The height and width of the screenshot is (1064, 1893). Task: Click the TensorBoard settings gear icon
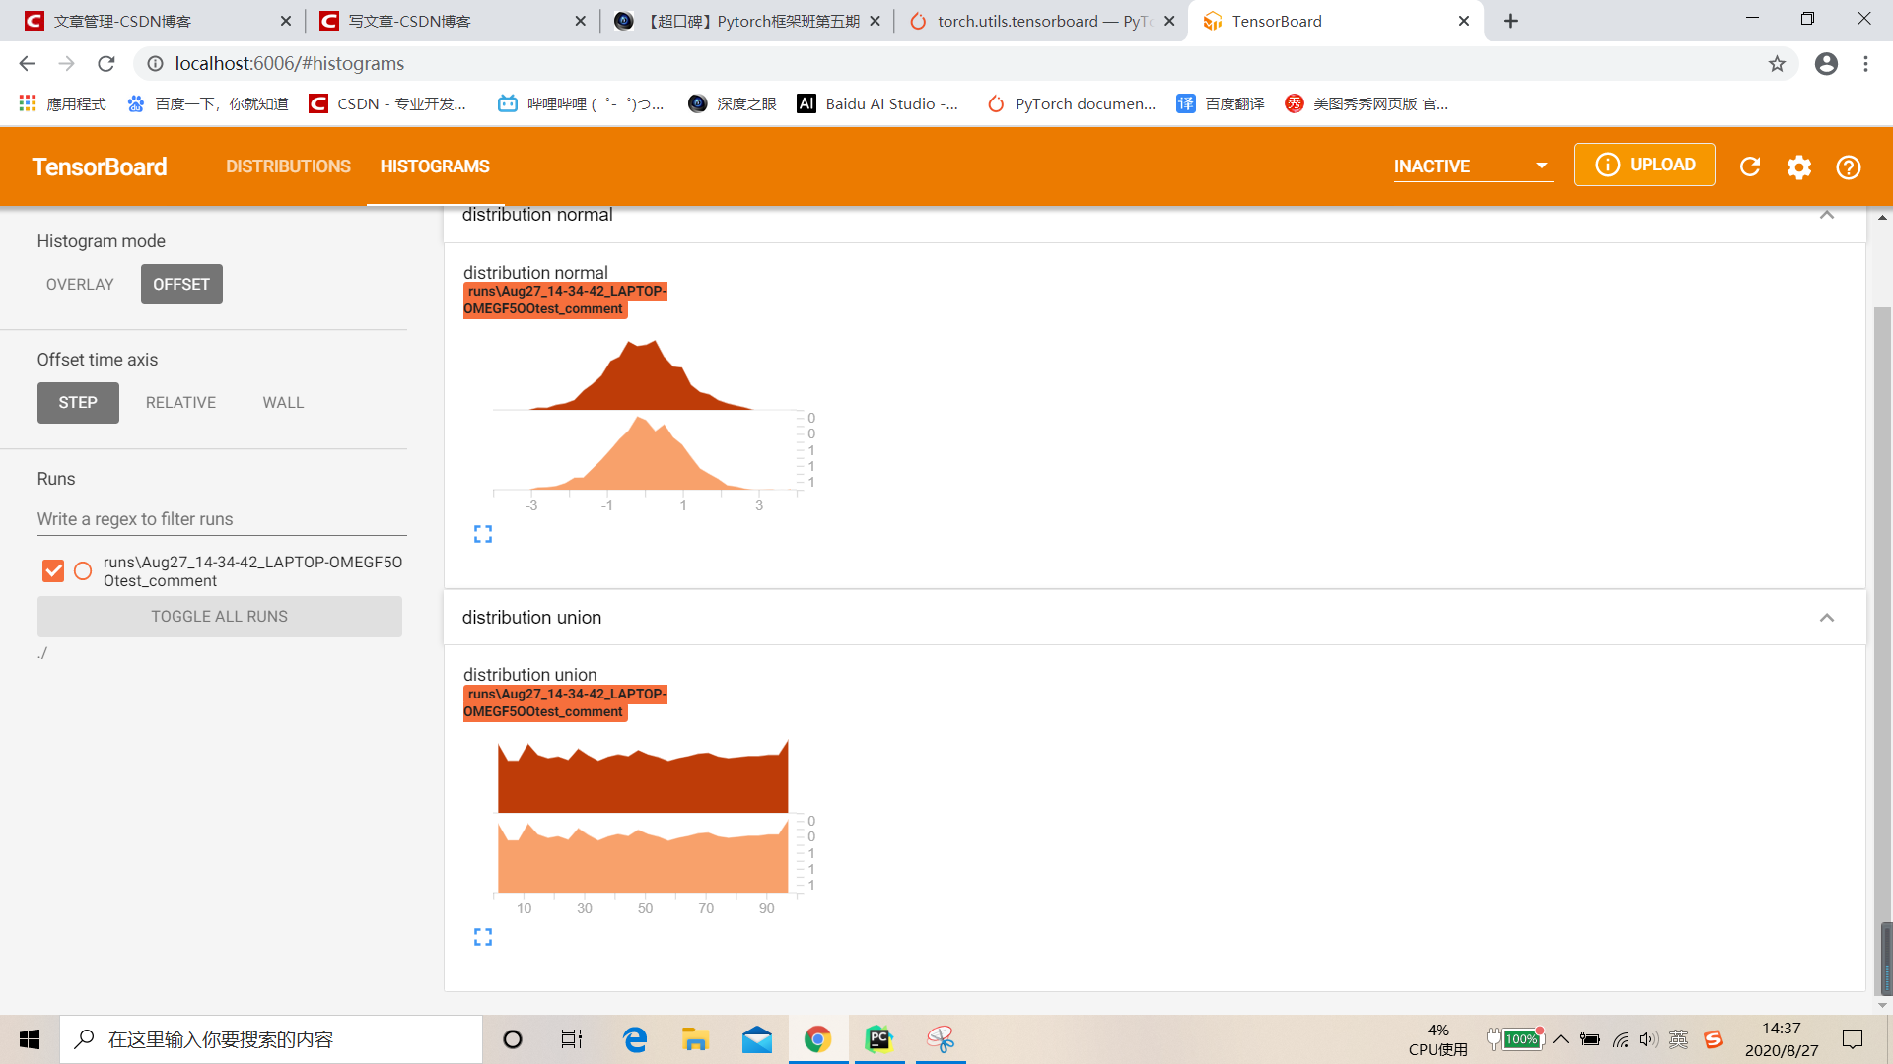(x=1799, y=165)
